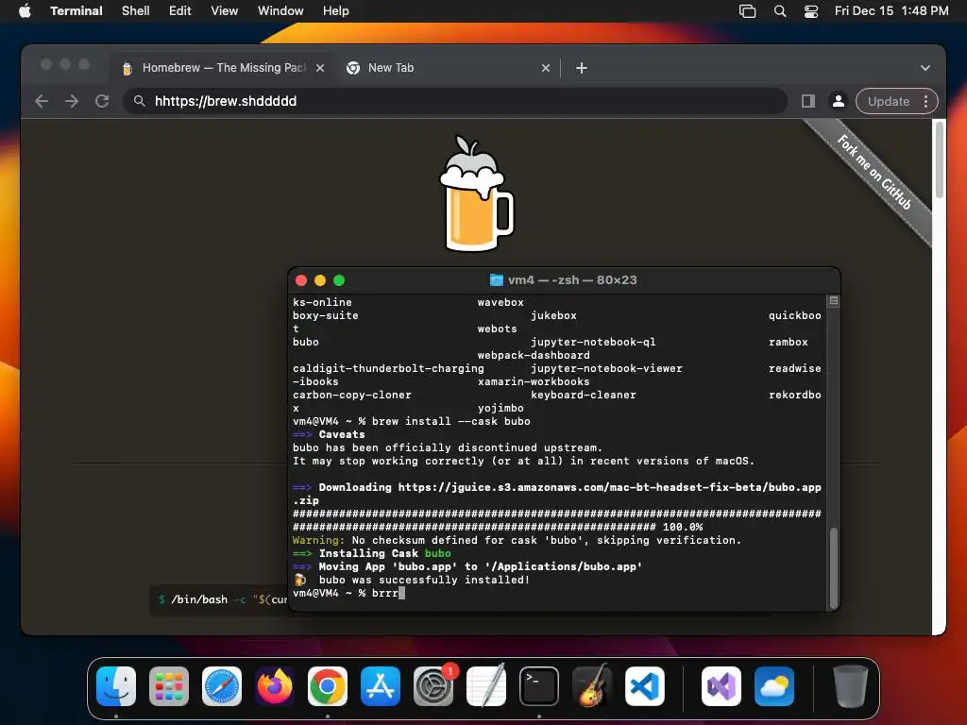Open the Apple menu
This screenshot has width=967, height=725.
click(x=25, y=10)
